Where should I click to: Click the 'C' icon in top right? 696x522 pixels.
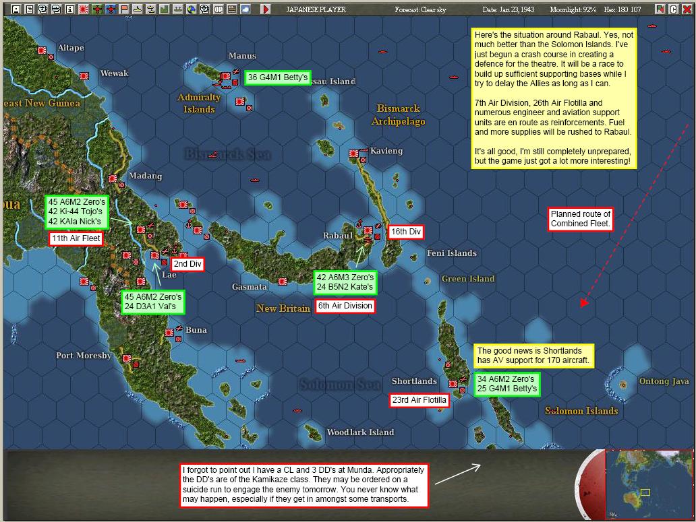click(x=673, y=9)
